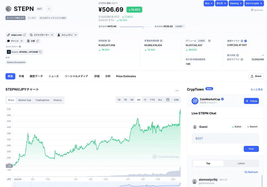Open the stepn.com website link
The height and width of the screenshot is (187, 267).
(16, 35)
